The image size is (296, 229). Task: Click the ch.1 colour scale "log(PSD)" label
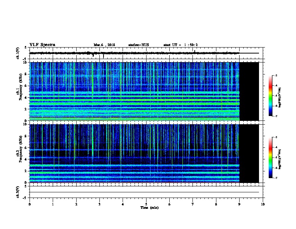(x=280, y=97)
